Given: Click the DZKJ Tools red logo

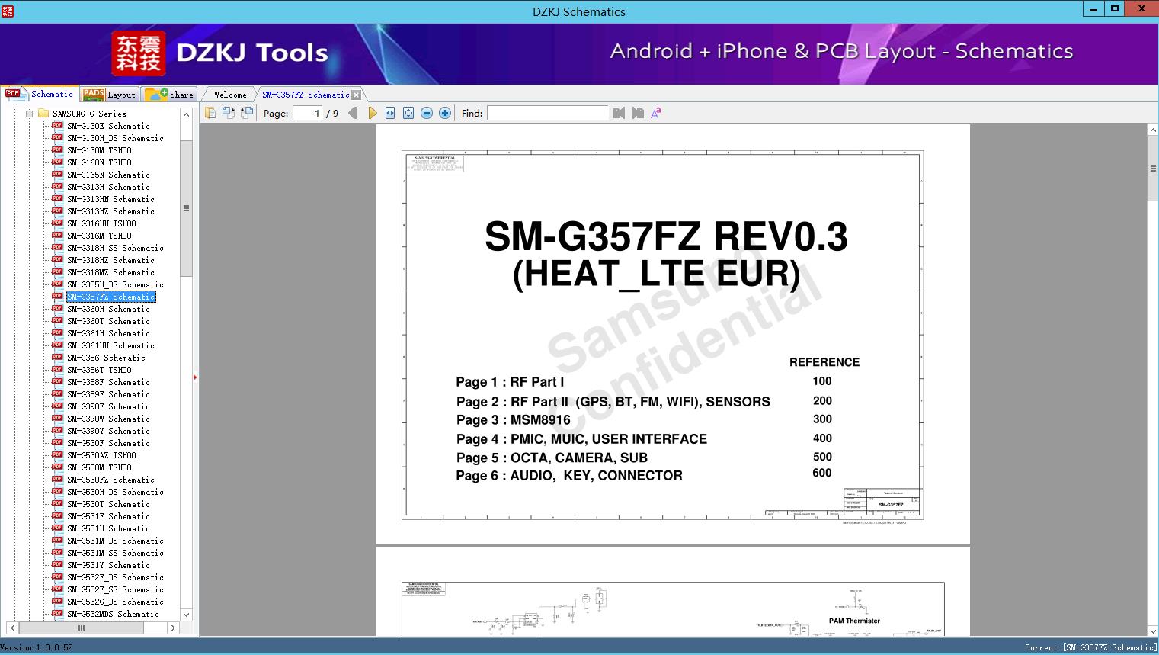Looking at the screenshot, I should click(139, 53).
